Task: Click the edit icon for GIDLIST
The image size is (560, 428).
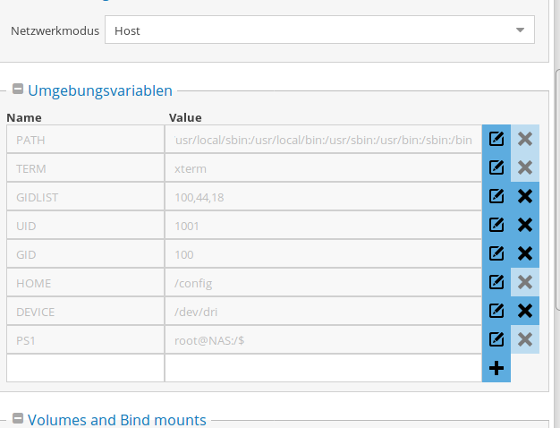Action: tap(496, 196)
